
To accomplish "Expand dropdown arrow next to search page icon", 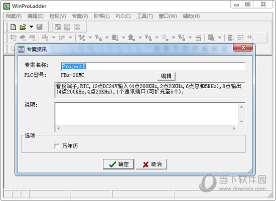I will [x=219, y=37].
